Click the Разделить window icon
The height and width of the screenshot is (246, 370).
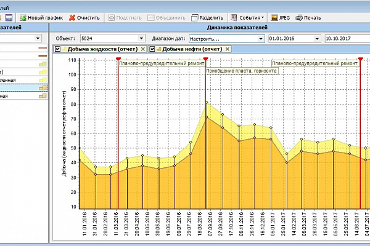coord(194,18)
